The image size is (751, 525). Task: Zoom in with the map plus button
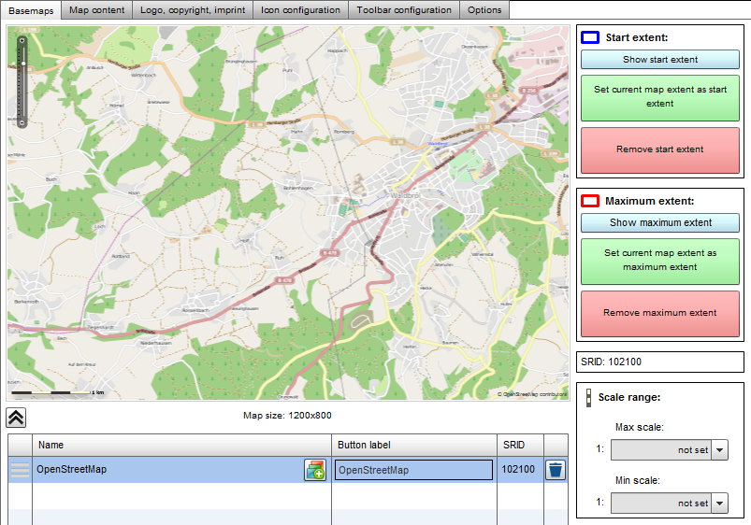click(x=22, y=41)
